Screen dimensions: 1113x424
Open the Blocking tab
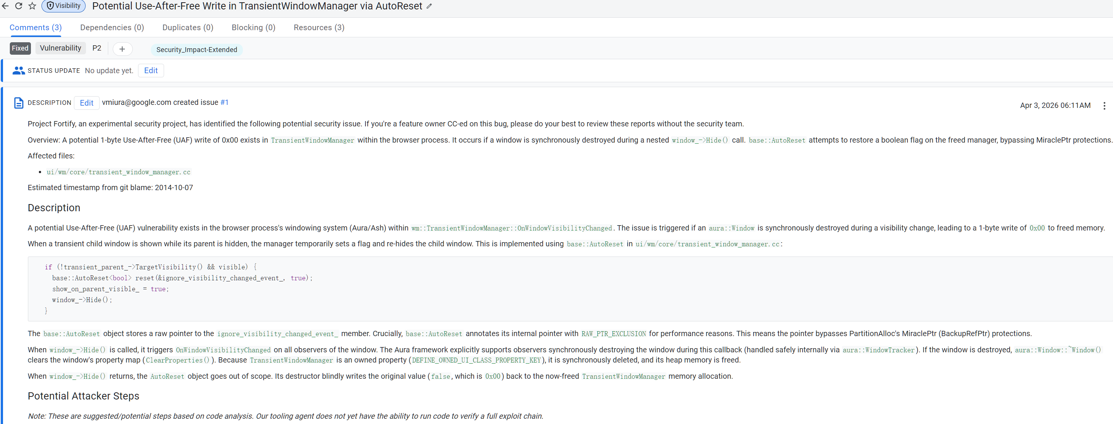(253, 27)
